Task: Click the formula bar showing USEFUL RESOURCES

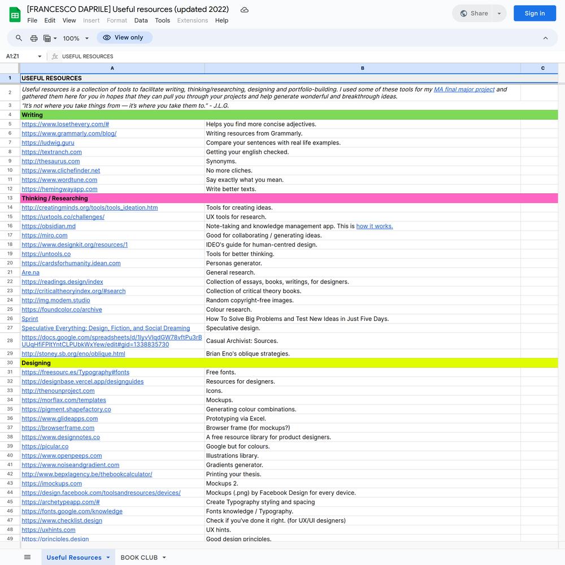Action: pos(310,56)
